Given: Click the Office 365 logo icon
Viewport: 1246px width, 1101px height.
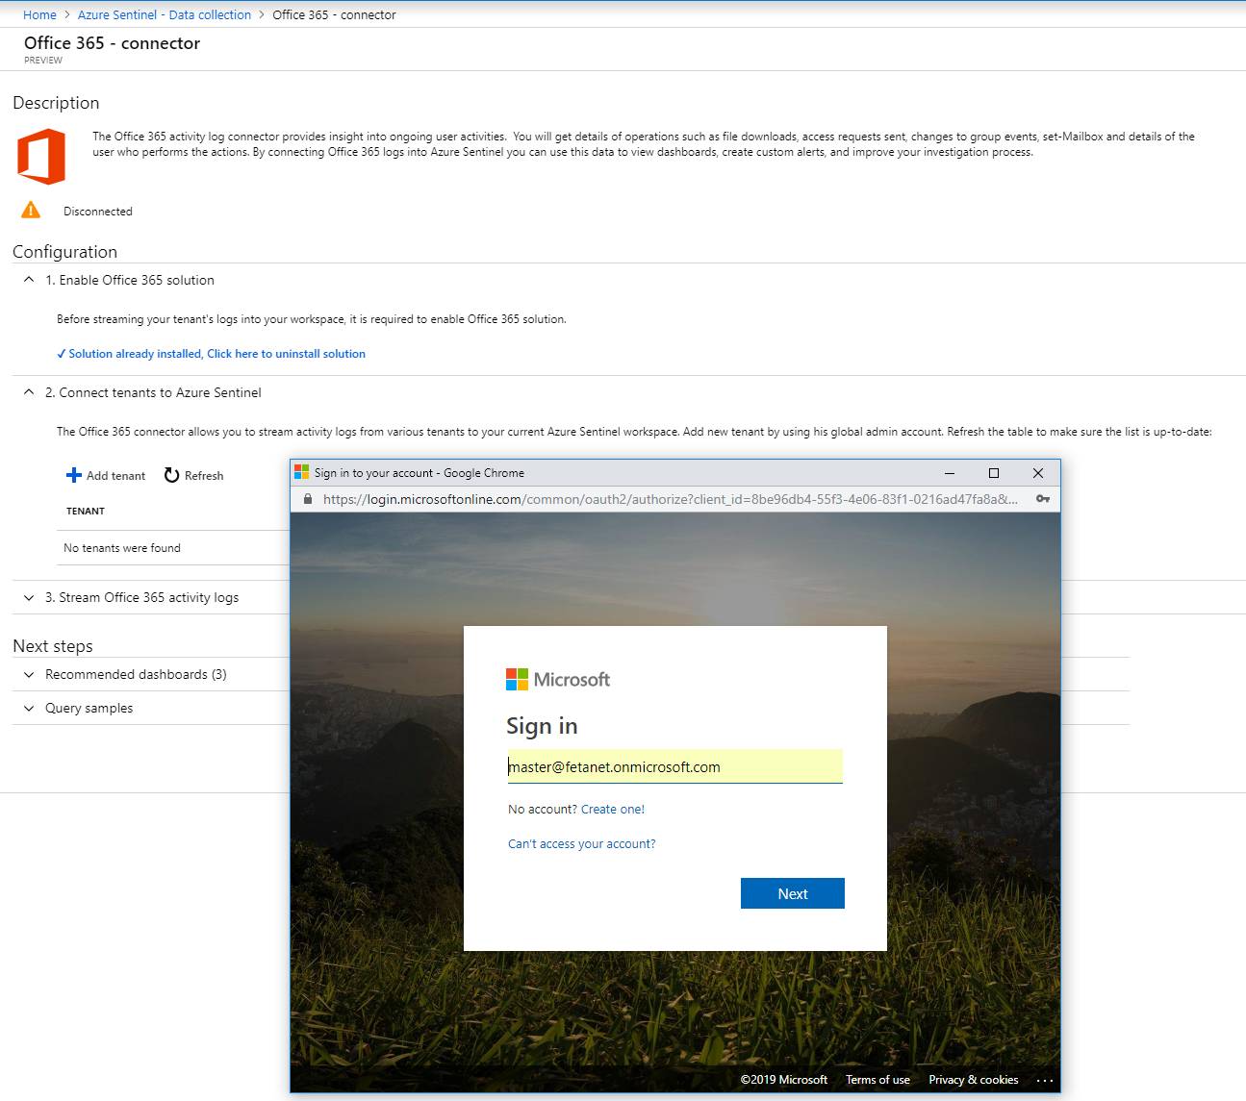Looking at the screenshot, I should click(41, 157).
